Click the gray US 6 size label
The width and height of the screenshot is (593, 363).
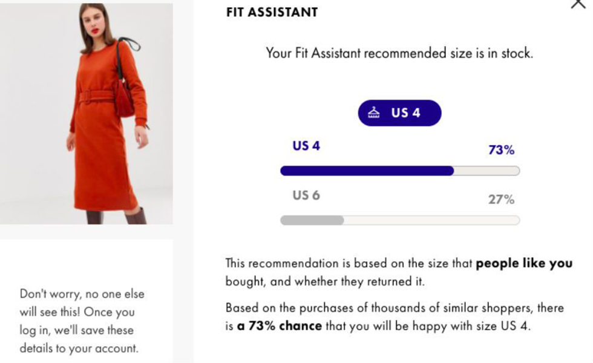click(x=306, y=195)
